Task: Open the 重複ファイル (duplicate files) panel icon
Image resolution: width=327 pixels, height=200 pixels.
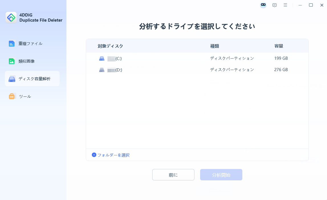Action: click(12, 44)
